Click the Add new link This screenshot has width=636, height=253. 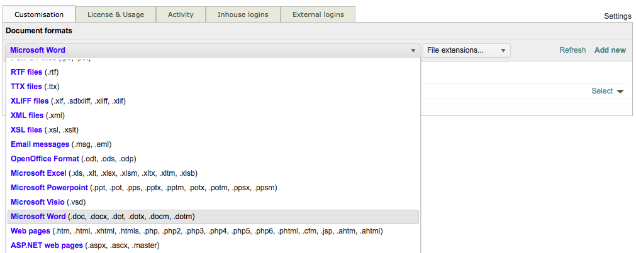(610, 50)
